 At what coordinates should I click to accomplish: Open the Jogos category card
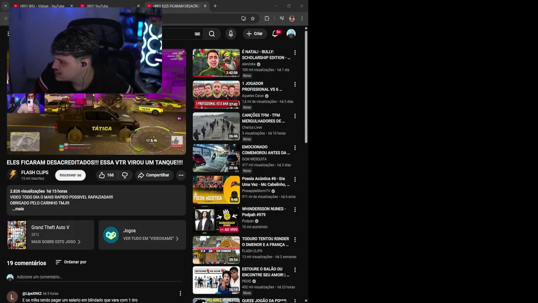point(142,235)
